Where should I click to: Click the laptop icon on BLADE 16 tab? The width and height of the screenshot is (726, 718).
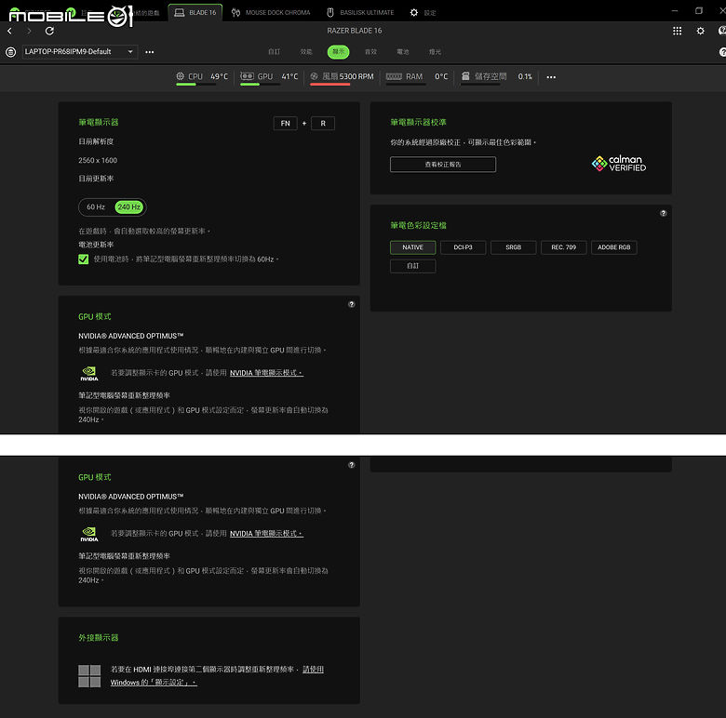point(180,12)
